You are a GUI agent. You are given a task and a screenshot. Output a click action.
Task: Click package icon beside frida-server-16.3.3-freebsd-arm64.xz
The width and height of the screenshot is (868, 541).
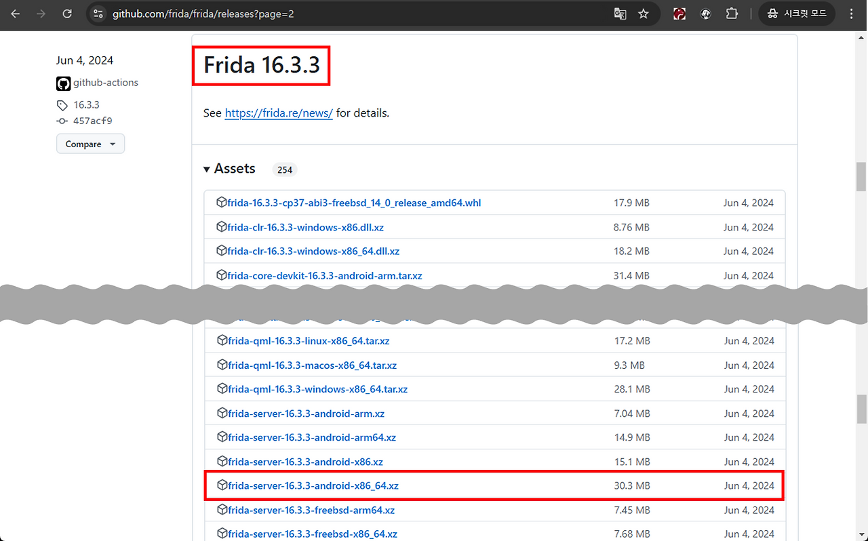[221, 510]
